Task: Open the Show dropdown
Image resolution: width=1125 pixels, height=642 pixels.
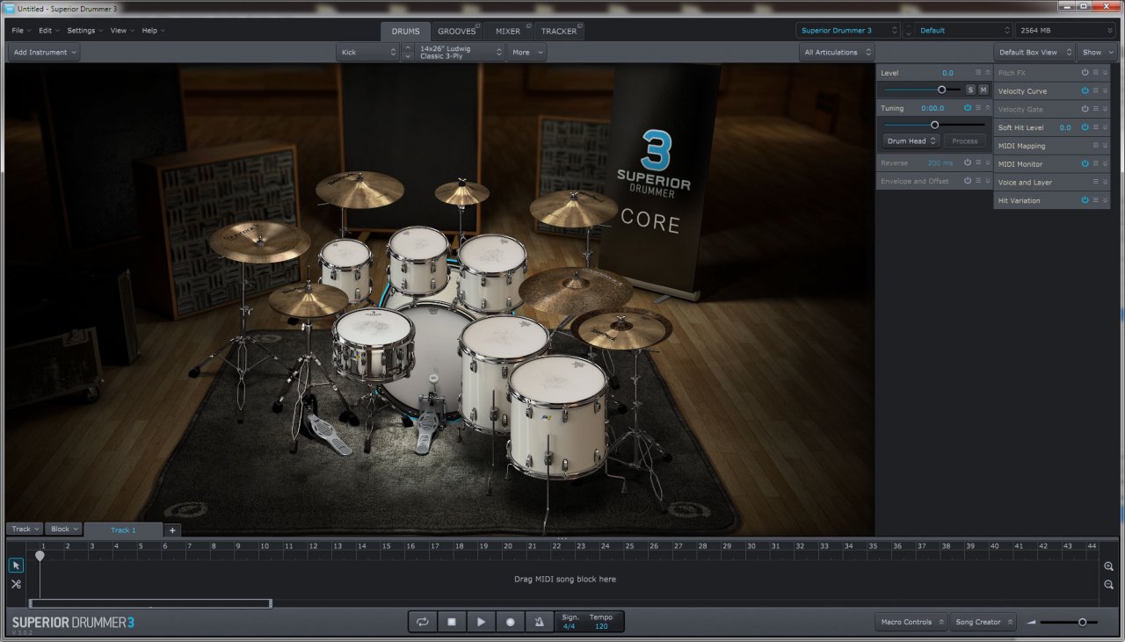Action: (x=1098, y=52)
